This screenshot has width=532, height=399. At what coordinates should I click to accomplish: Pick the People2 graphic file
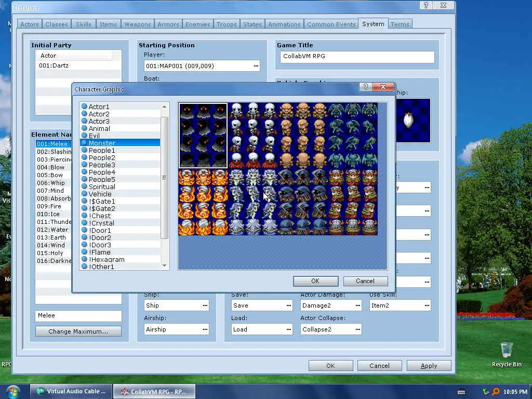click(120, 157)
